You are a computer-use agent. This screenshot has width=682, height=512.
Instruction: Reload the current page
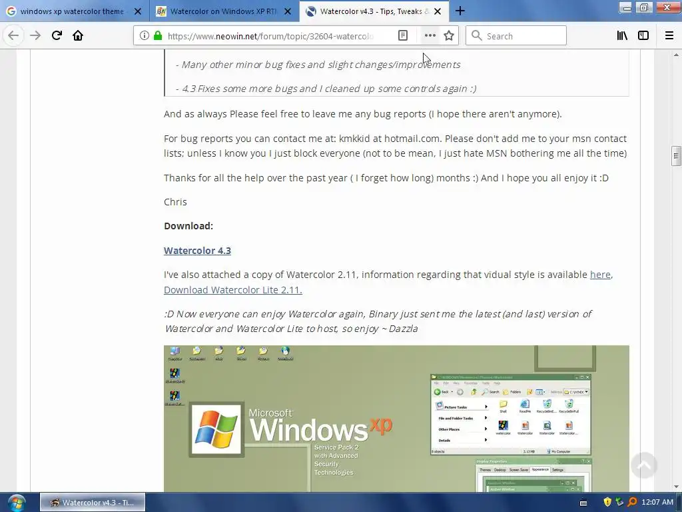57,36
